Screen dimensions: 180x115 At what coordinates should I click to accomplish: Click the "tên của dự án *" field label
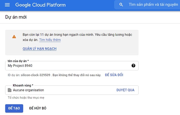point(18,61)
